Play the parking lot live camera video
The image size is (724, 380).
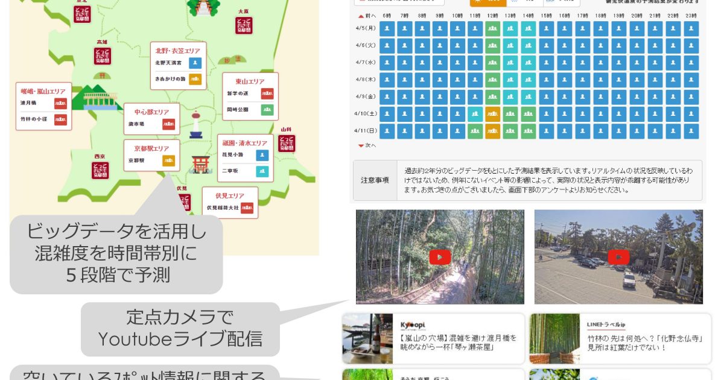point(618,257)
